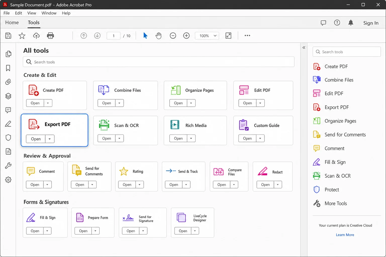Expand Export PDF card dropdown arrow
This screenshot has width=386, height=257.
click(50, 139)
